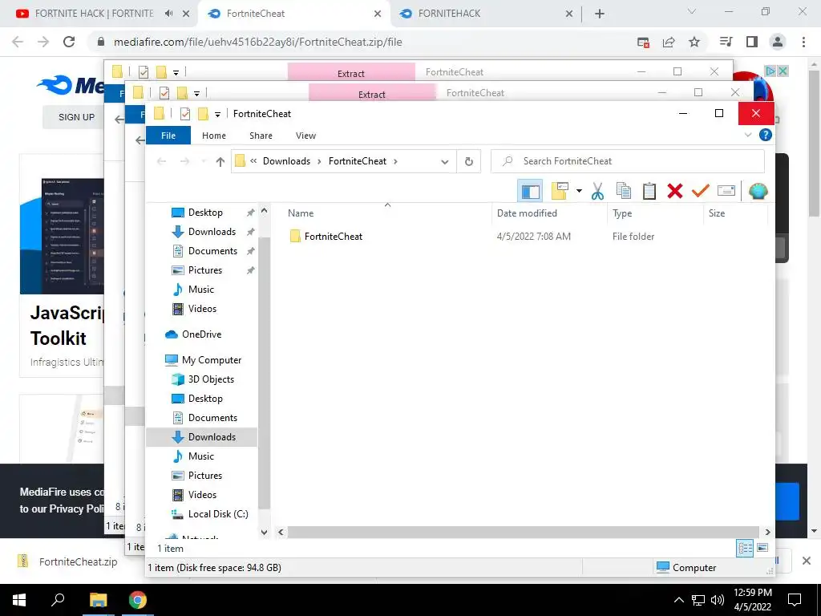Switch to details view icon in status bar
The height and width of the screenshot is (616, 821).
(745, 549)
